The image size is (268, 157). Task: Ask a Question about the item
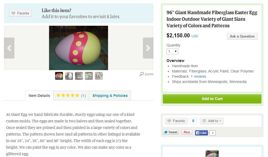(242, 36)
